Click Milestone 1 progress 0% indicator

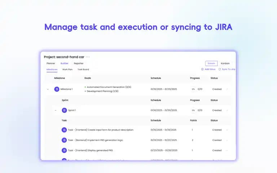(193, 89)
